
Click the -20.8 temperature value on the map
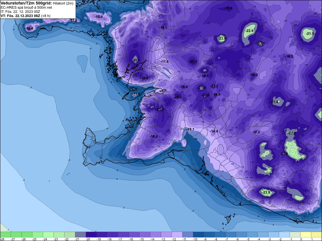click(205, 95)
